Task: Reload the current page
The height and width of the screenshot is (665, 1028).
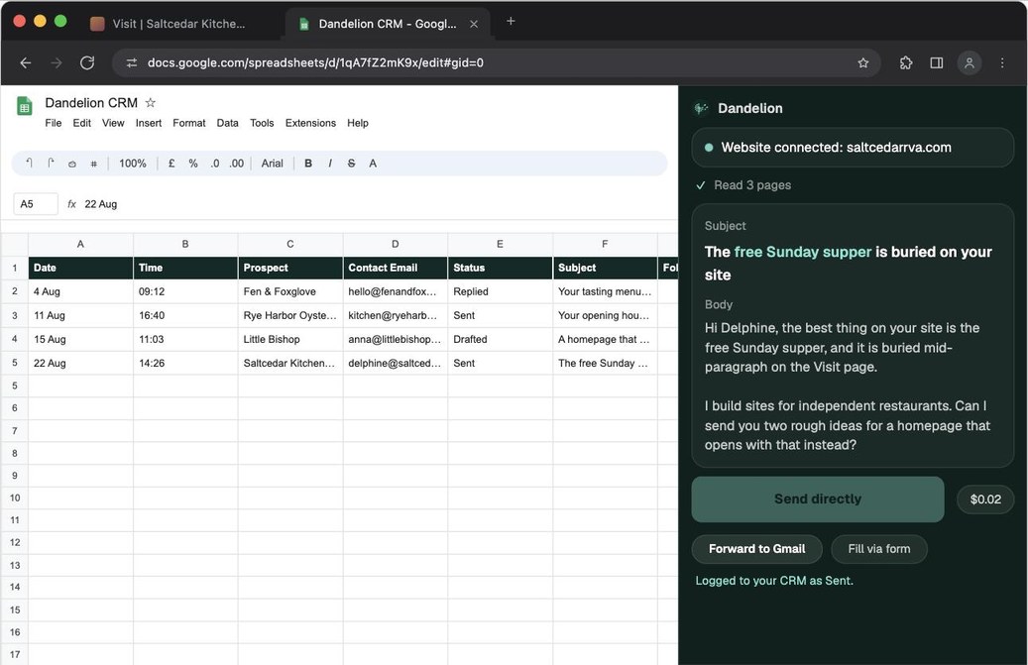Action: (87, 62)
